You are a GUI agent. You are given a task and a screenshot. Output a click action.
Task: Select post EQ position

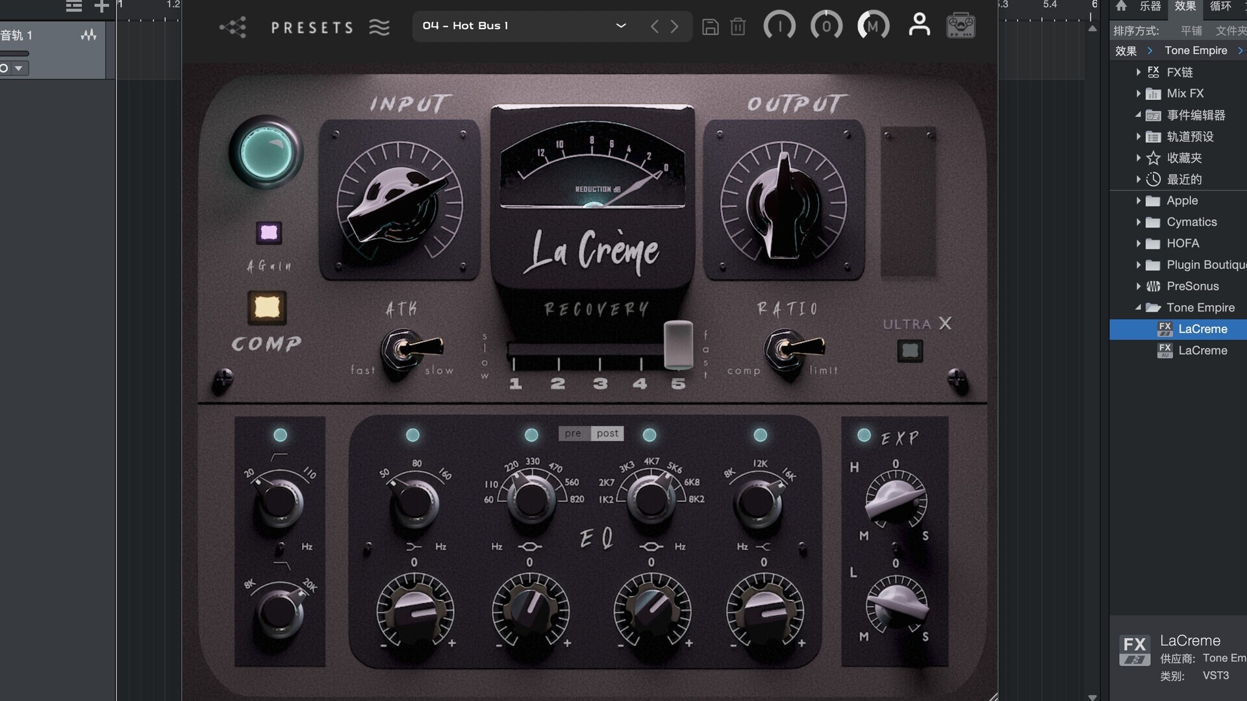pyautogui.click(x=607, y=434)
